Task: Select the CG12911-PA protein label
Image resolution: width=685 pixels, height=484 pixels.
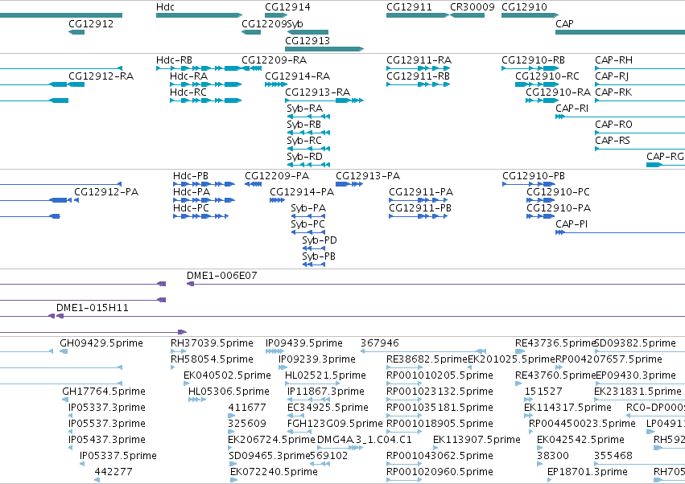Action: click(421, 192)
